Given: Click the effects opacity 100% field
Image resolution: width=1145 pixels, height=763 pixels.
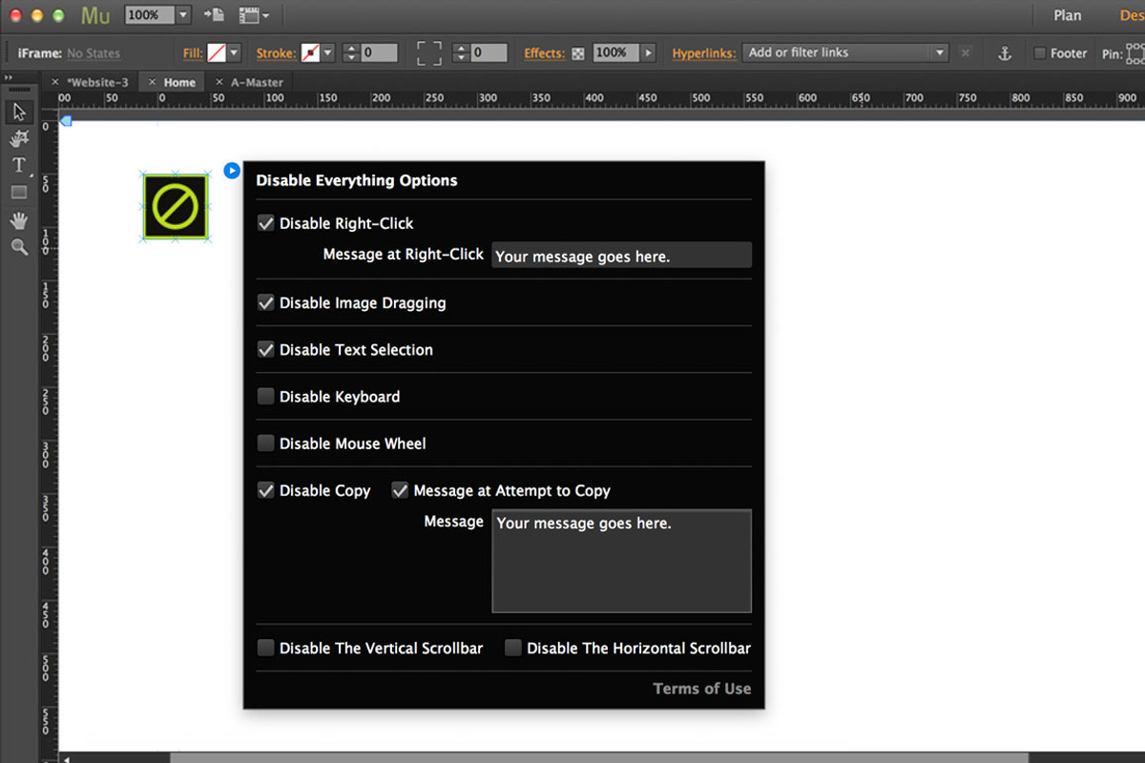Looking at the screenshot, I should click(x=616, y=53).
